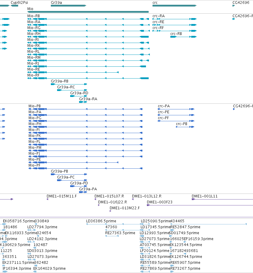Select the Mio-PI protein label

click(x=34, y=130)
